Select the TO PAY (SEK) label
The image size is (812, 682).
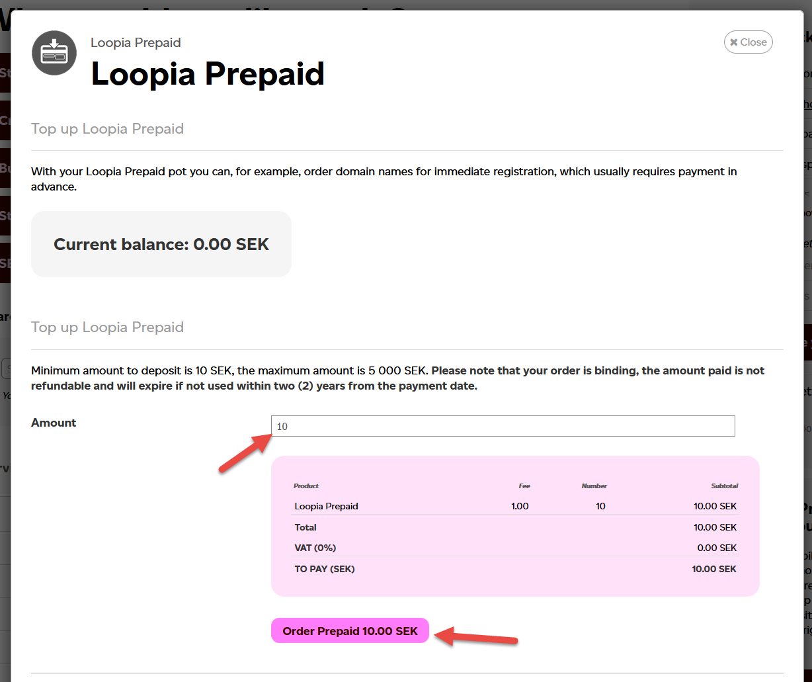coord(325,569)
